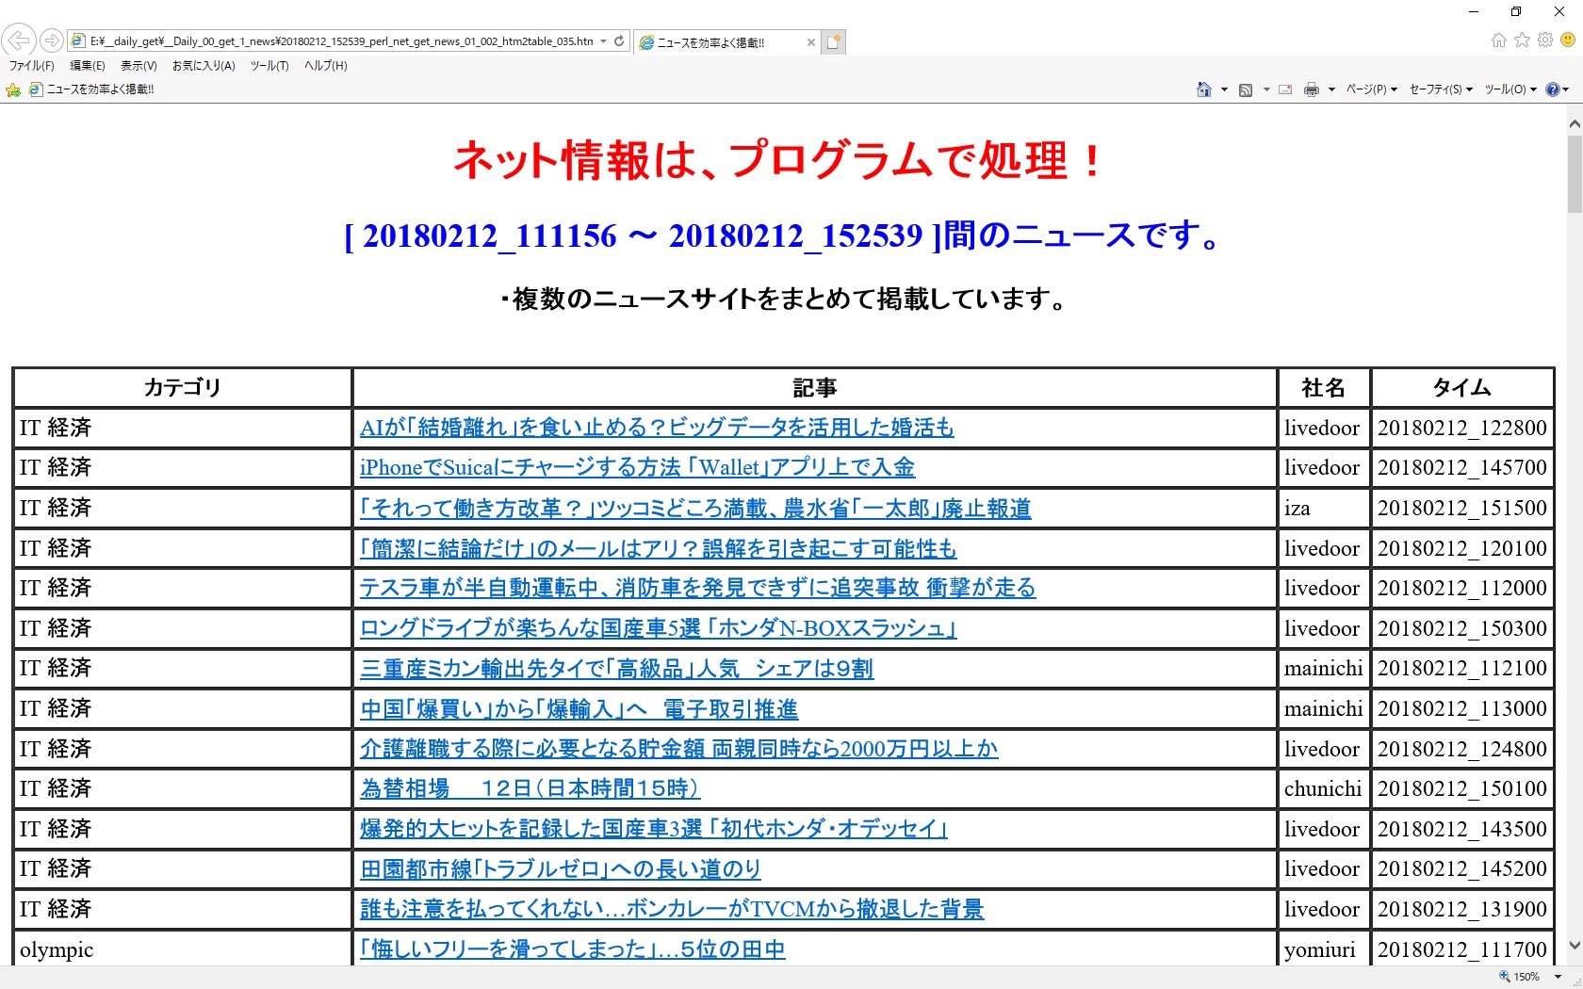This screenshot has height=989, width=1583.
Task: Click the Help question mark icon
Action: (x=1552, y=89)
